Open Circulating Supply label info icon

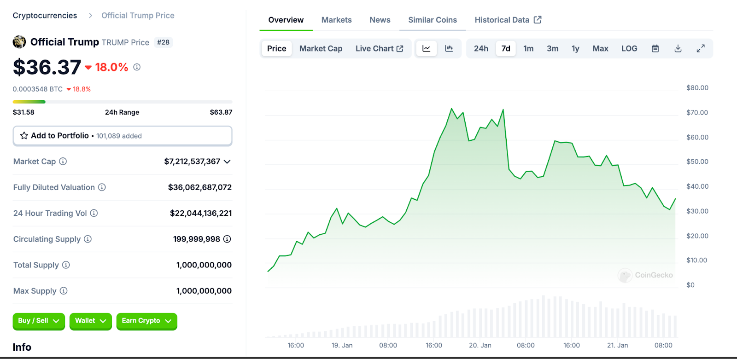pos(88,239)
